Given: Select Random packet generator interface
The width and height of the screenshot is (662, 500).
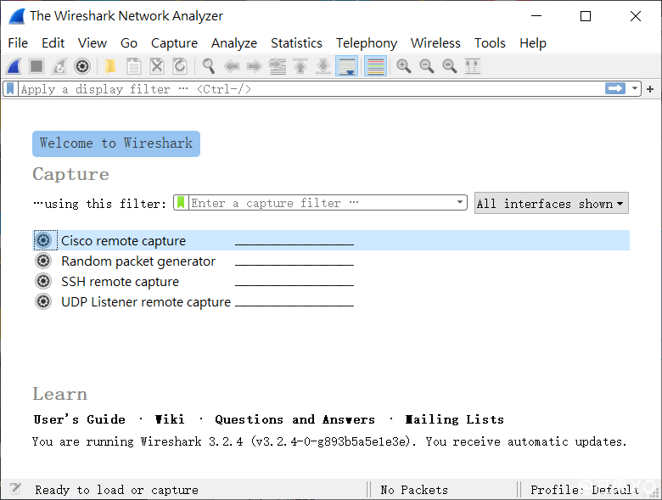Looking at the screenshot, I should [331, 261].
